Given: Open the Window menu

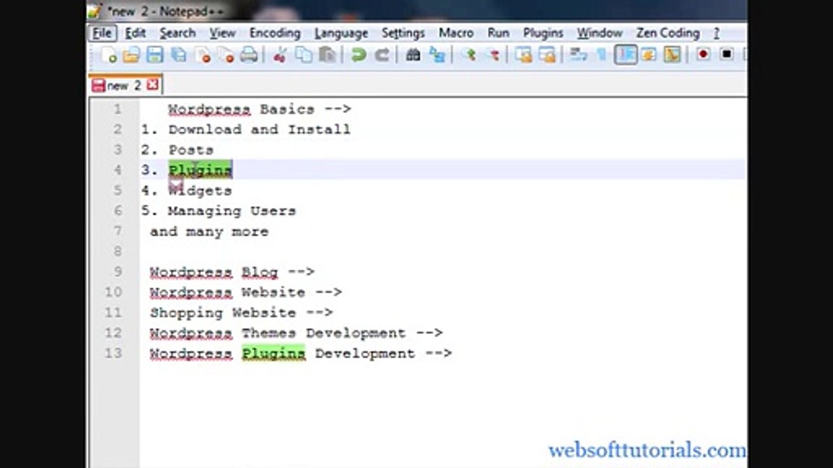Looking at the screenshot, I should [x=600, y=33].
